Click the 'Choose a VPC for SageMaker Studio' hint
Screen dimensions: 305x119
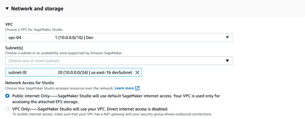coord(34,30)
